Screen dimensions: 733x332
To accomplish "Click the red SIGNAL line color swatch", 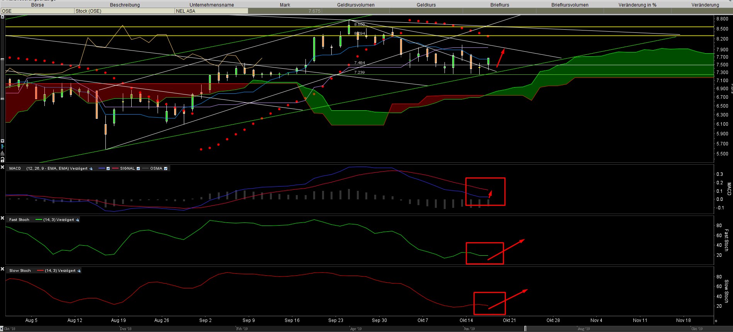I will 115,169.
